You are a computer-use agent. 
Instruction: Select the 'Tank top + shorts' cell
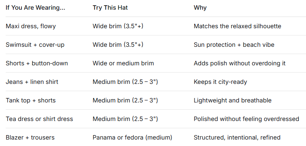point(31,100)
